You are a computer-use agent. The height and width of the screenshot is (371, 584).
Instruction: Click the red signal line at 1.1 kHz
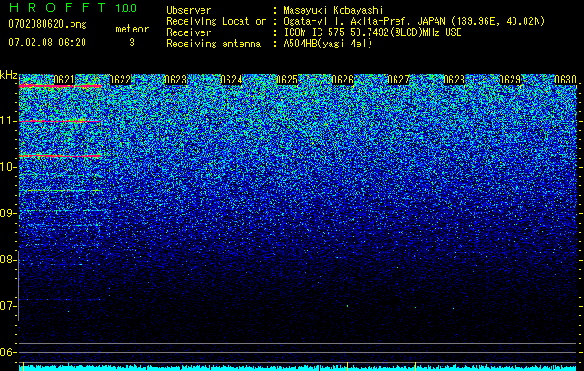pyautogui.click(x=60, y=122)
